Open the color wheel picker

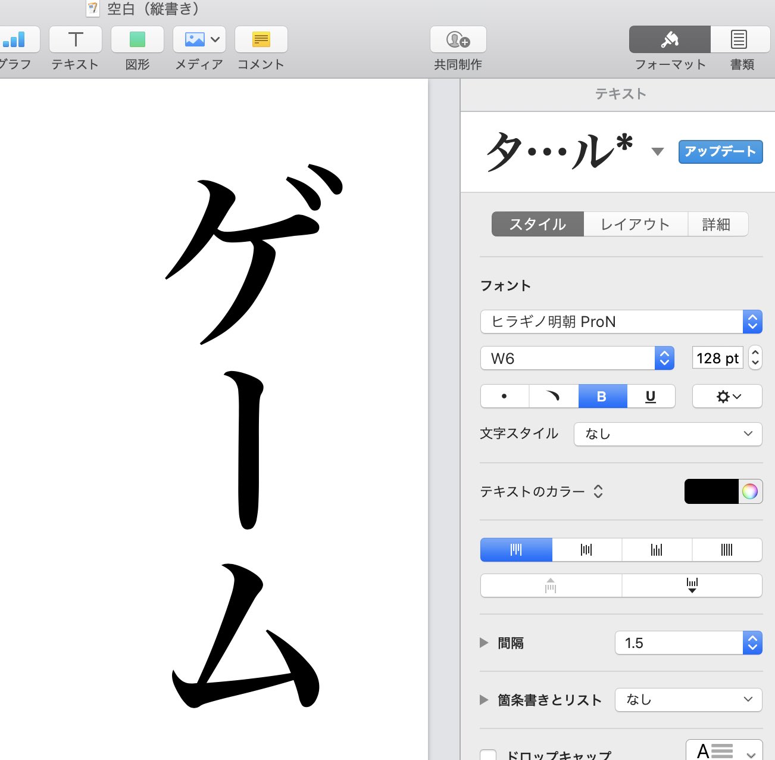click(750, 491)
